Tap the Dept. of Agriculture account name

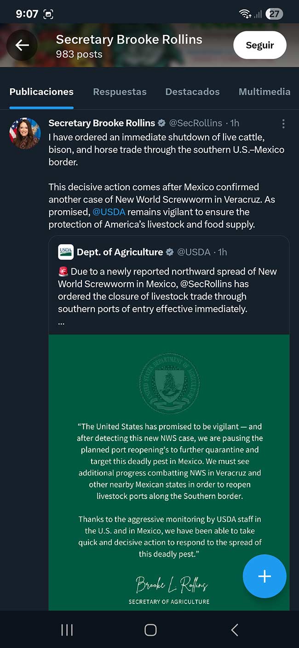tap(120, 252)
